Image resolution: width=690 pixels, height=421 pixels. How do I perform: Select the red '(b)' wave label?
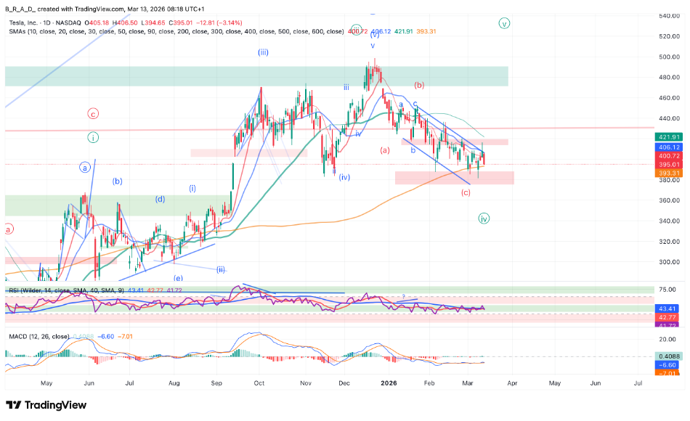coord(419,85)
